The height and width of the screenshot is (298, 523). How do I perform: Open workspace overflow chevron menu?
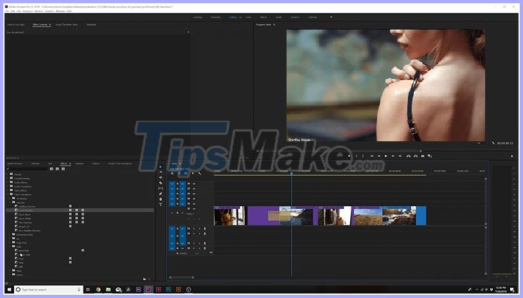pos(331,17)
